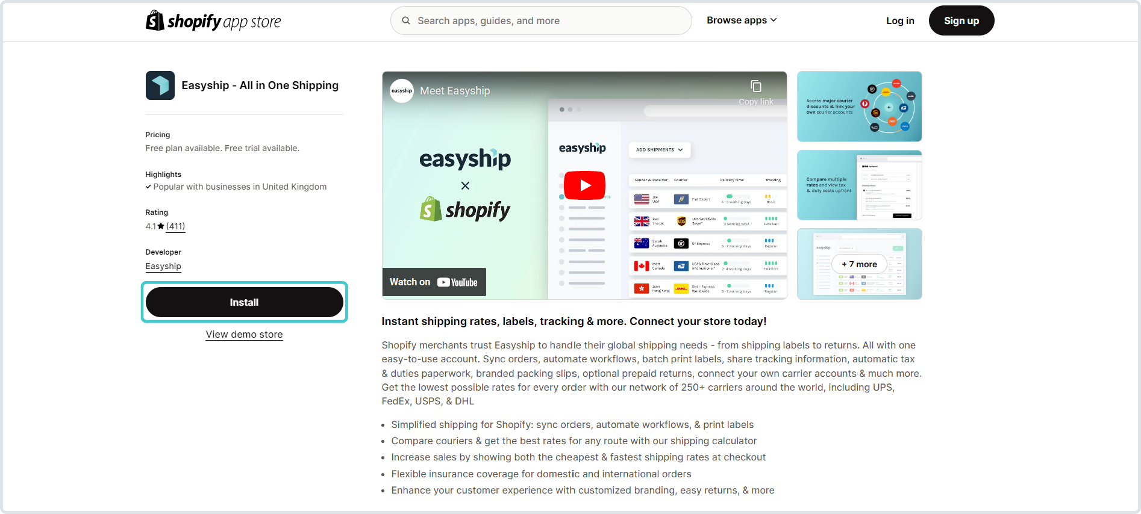Click the Flexible insurance coverage bullet
This screenshot has width=1141, height=514.
pos(542,474)
